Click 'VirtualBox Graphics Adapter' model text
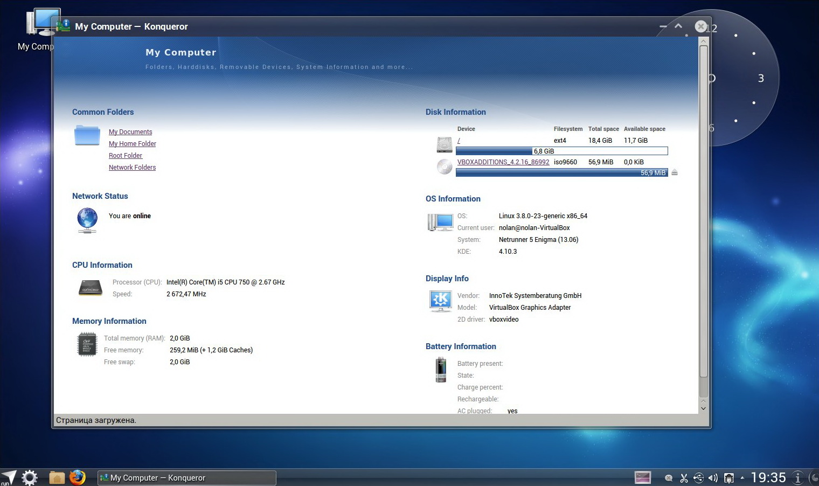819x486 pixels. click(x=530, y=308)
